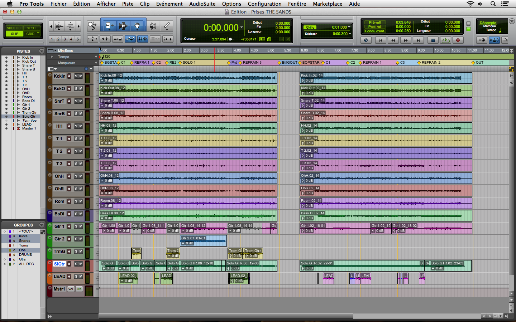Open the Evénement menu
Viewport: 516px width, 322px height.
click(x=169, y=4)
